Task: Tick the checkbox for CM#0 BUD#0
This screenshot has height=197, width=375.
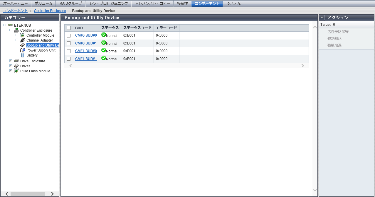Action: click(x=69, y=35)
